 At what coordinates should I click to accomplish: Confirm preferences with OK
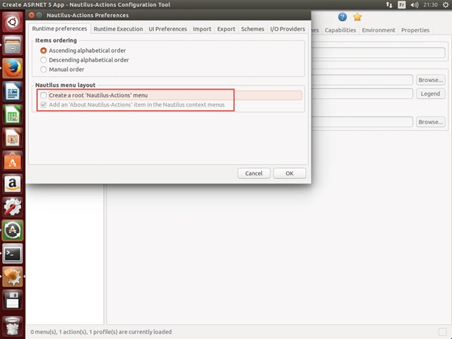(290, 173)
